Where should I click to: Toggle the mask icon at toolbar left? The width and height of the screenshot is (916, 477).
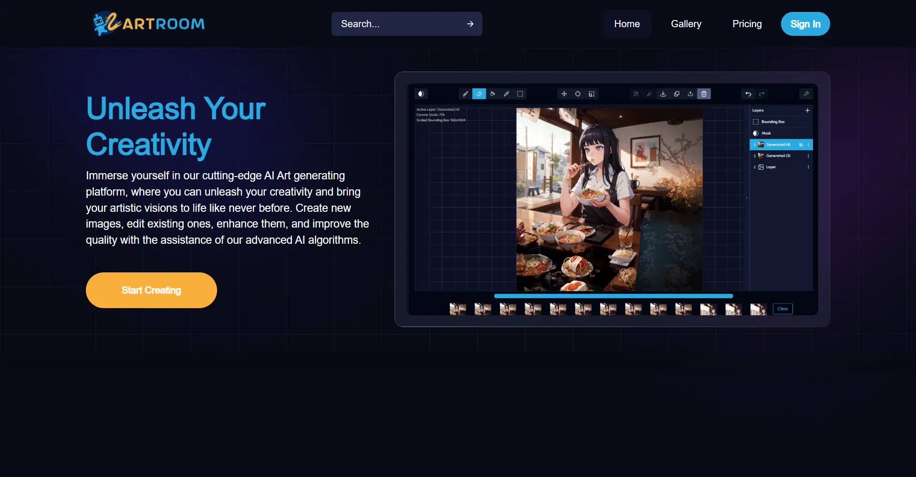(x=421, y=94)
